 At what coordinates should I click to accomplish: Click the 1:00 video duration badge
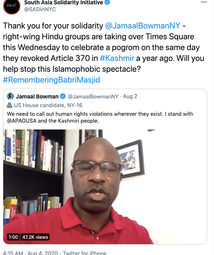(x=13, y=237)
